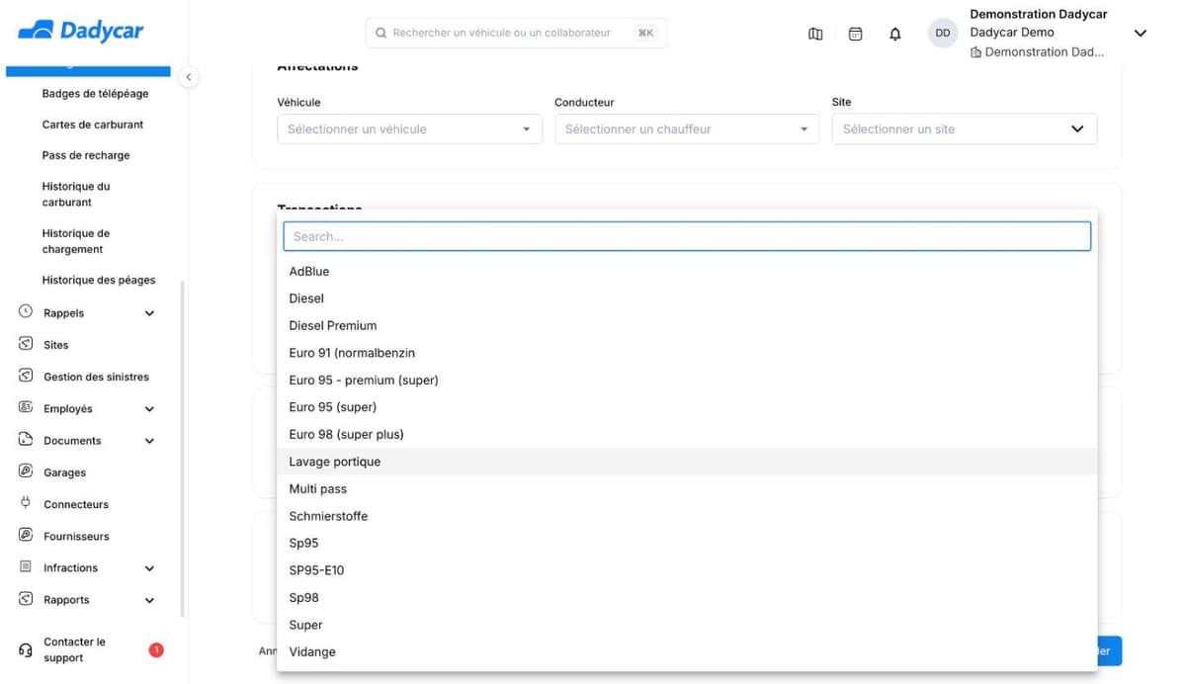Go to Cartes de carburant
The width and height of the screenshot is (1186, 684).
click(x=93, y=125)
